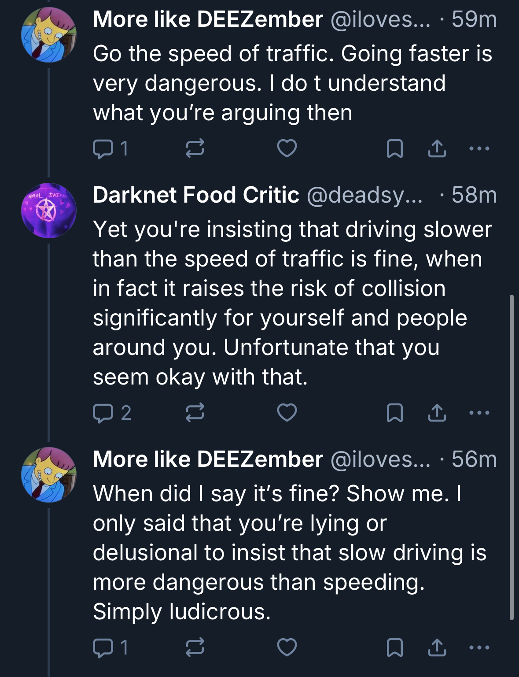The height and width of the screenshot is (677, 519).
Task: Click Darknet Food Critic's purple avatar
Action: (x=49, y=211)
